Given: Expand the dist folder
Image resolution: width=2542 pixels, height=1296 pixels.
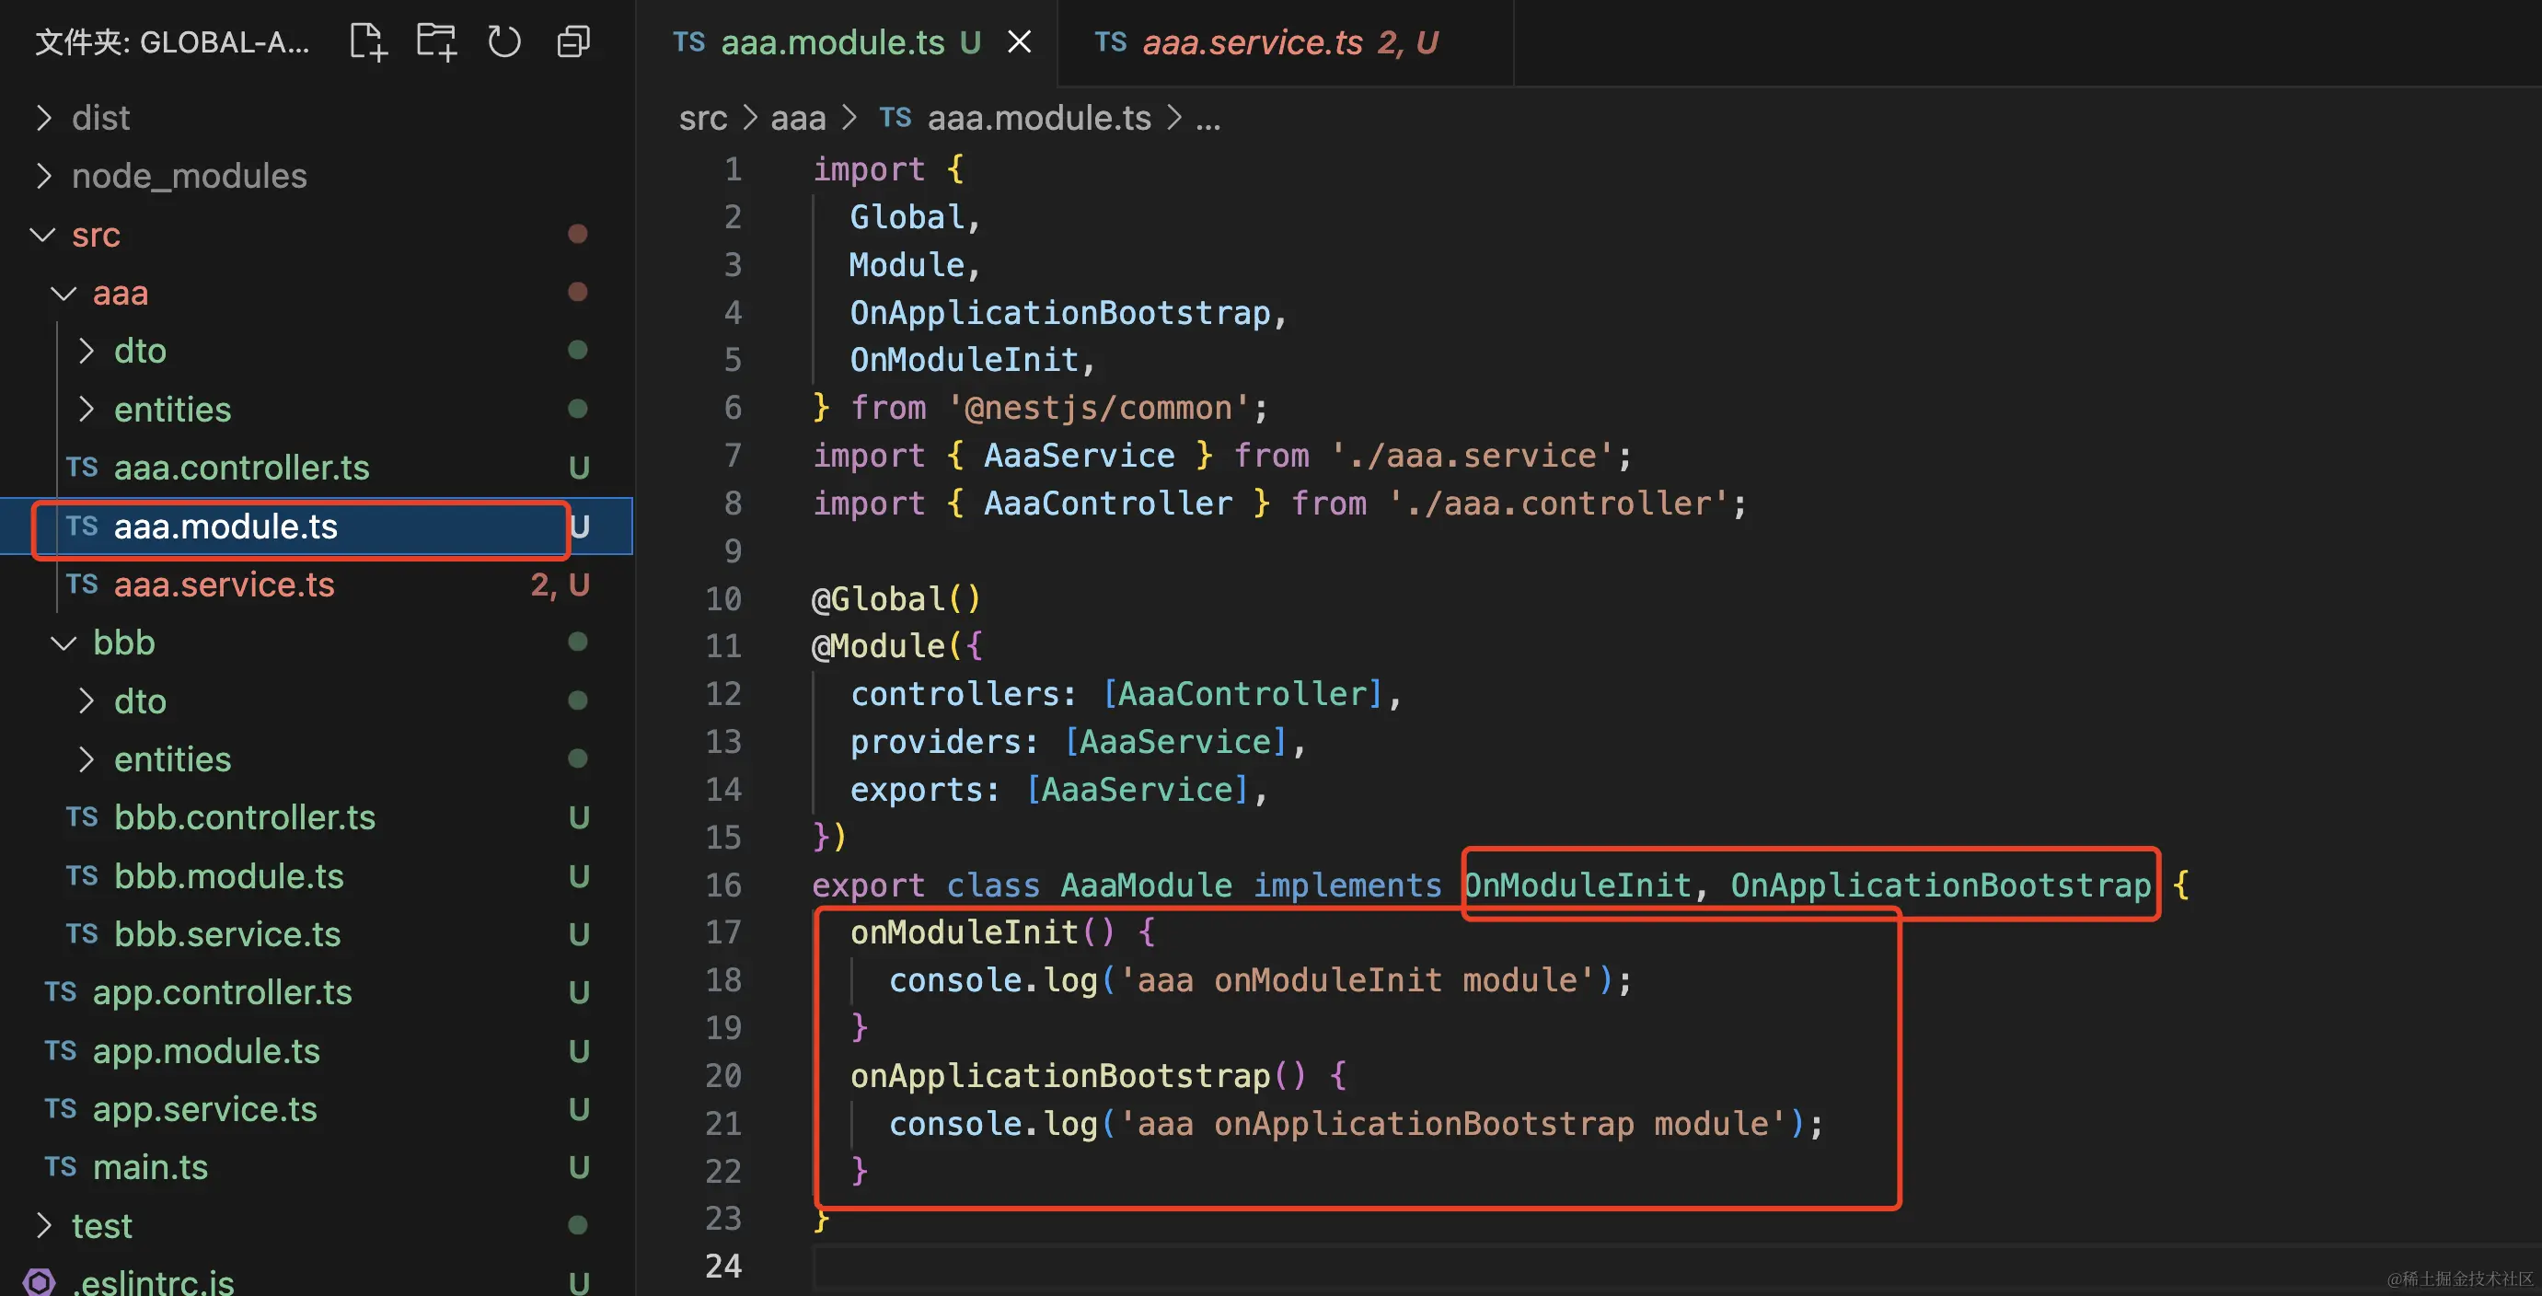Looking at the screenshot, I should tap(43, 118).
